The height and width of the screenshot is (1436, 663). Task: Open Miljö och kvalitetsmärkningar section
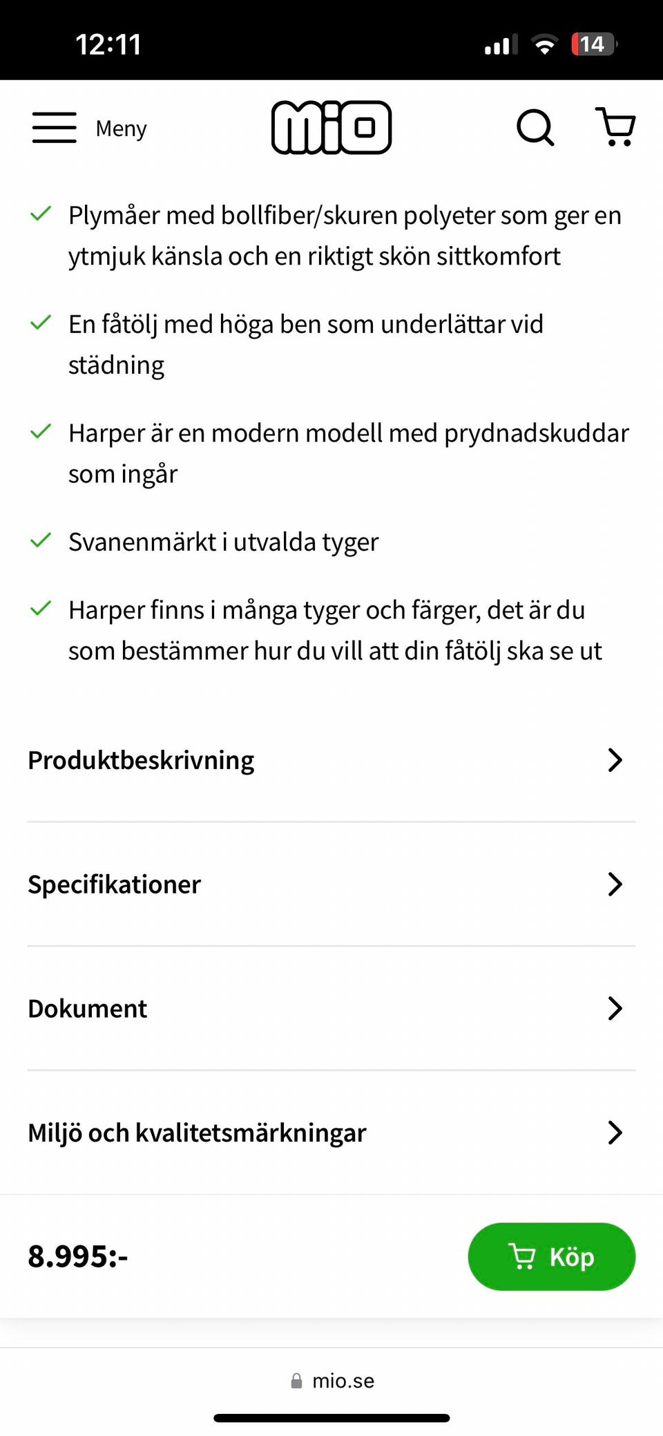point(197,1133)
